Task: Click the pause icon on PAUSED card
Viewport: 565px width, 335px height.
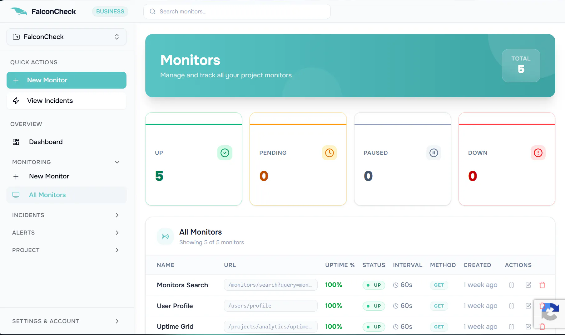Action: tap(434, 153)
